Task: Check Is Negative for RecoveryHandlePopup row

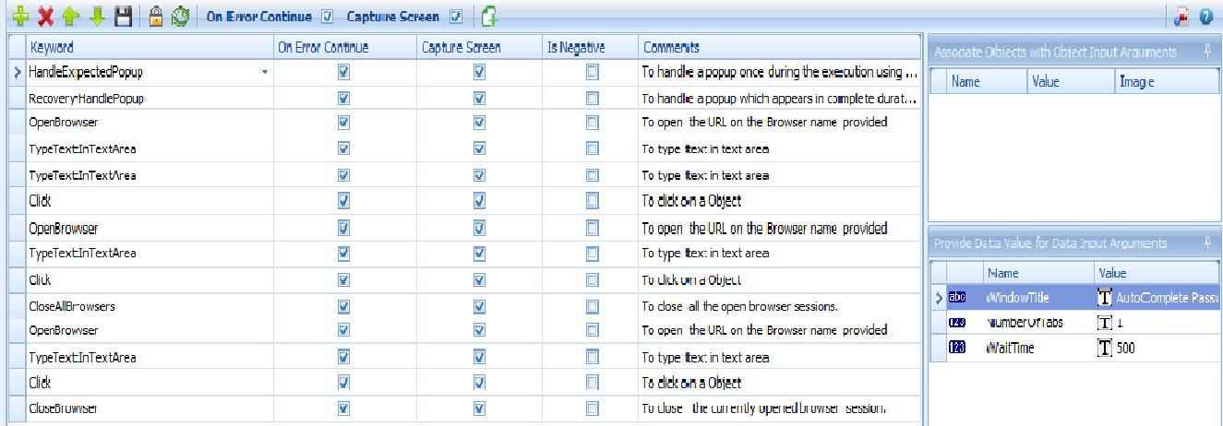Action: [592, 97]
